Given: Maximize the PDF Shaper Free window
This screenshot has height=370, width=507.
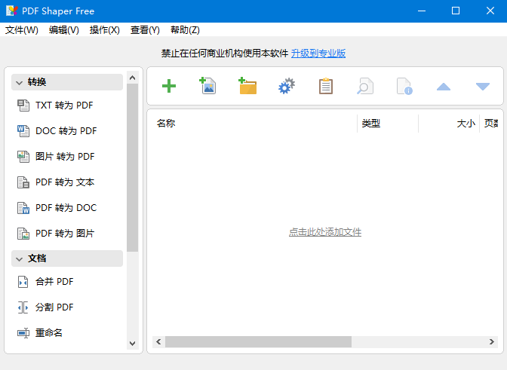Looking at the screenshot, I should point(456,11).
